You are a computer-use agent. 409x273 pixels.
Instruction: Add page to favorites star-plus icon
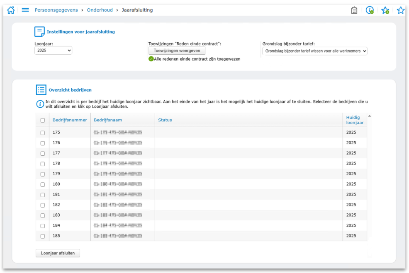point(385,10)
